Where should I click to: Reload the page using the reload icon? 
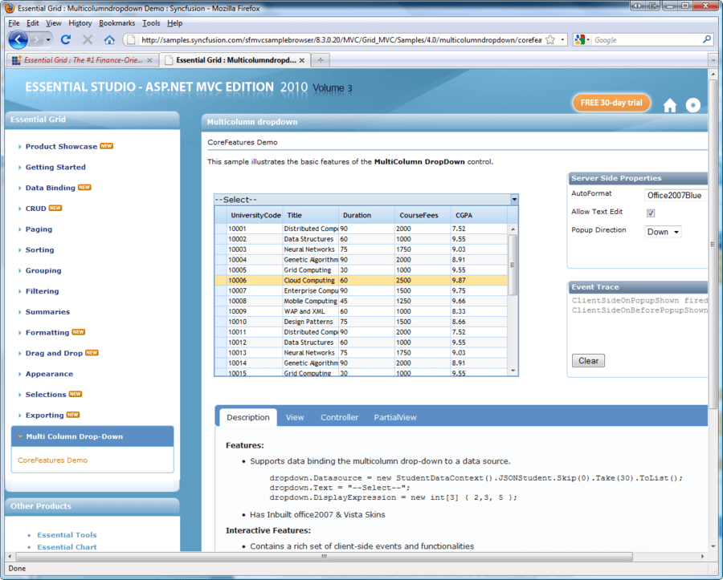66,39
